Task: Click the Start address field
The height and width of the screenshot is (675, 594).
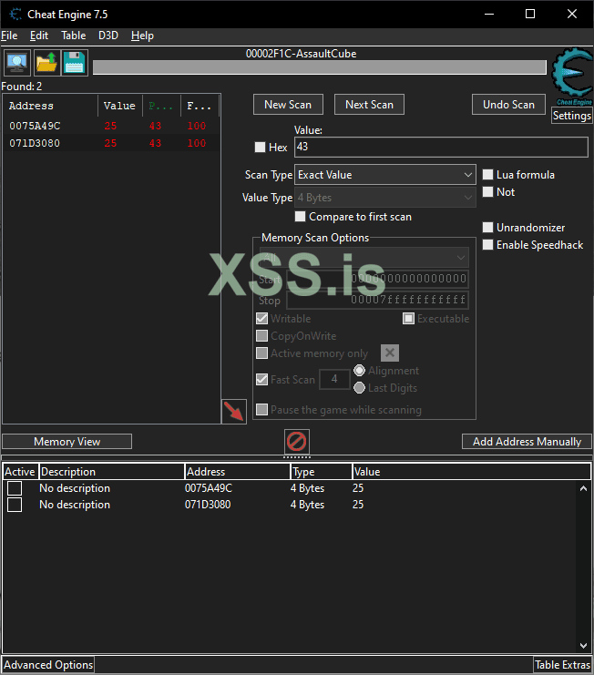Action: pyautogui.click(x=377, y=279)
